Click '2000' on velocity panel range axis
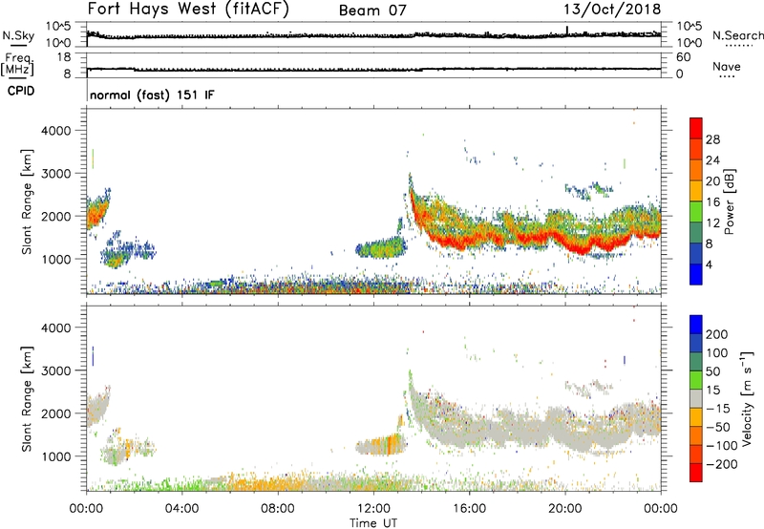 pyautogui.click(x=56, y=413)
